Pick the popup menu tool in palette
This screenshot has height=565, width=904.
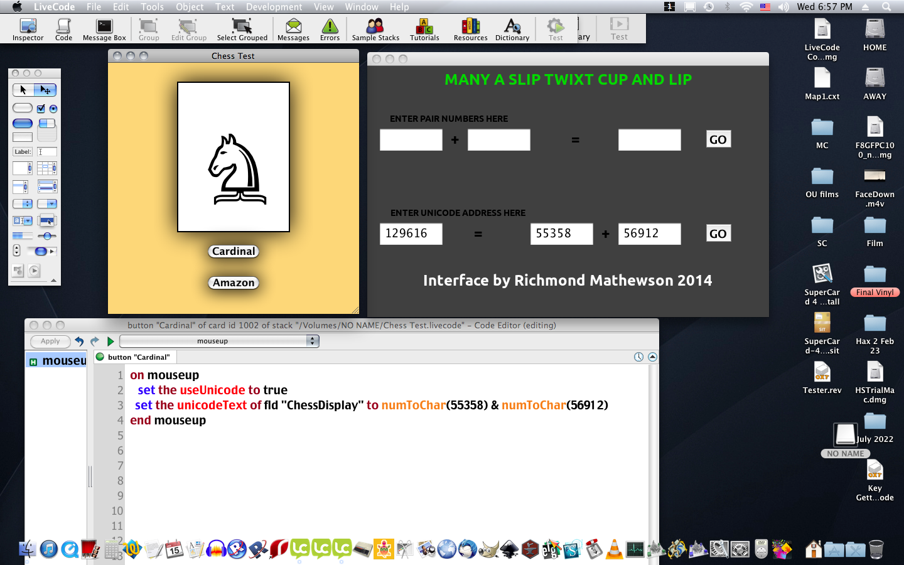pyautogui.click(x=47, y=221)
